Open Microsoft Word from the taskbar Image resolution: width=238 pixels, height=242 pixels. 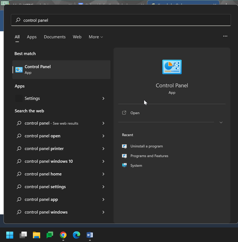[x=90, y=235]
